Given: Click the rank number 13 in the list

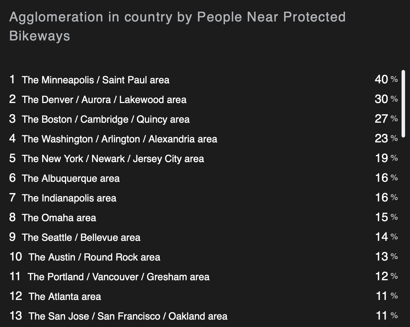Looking at the screenshot, I should [16, 316].
